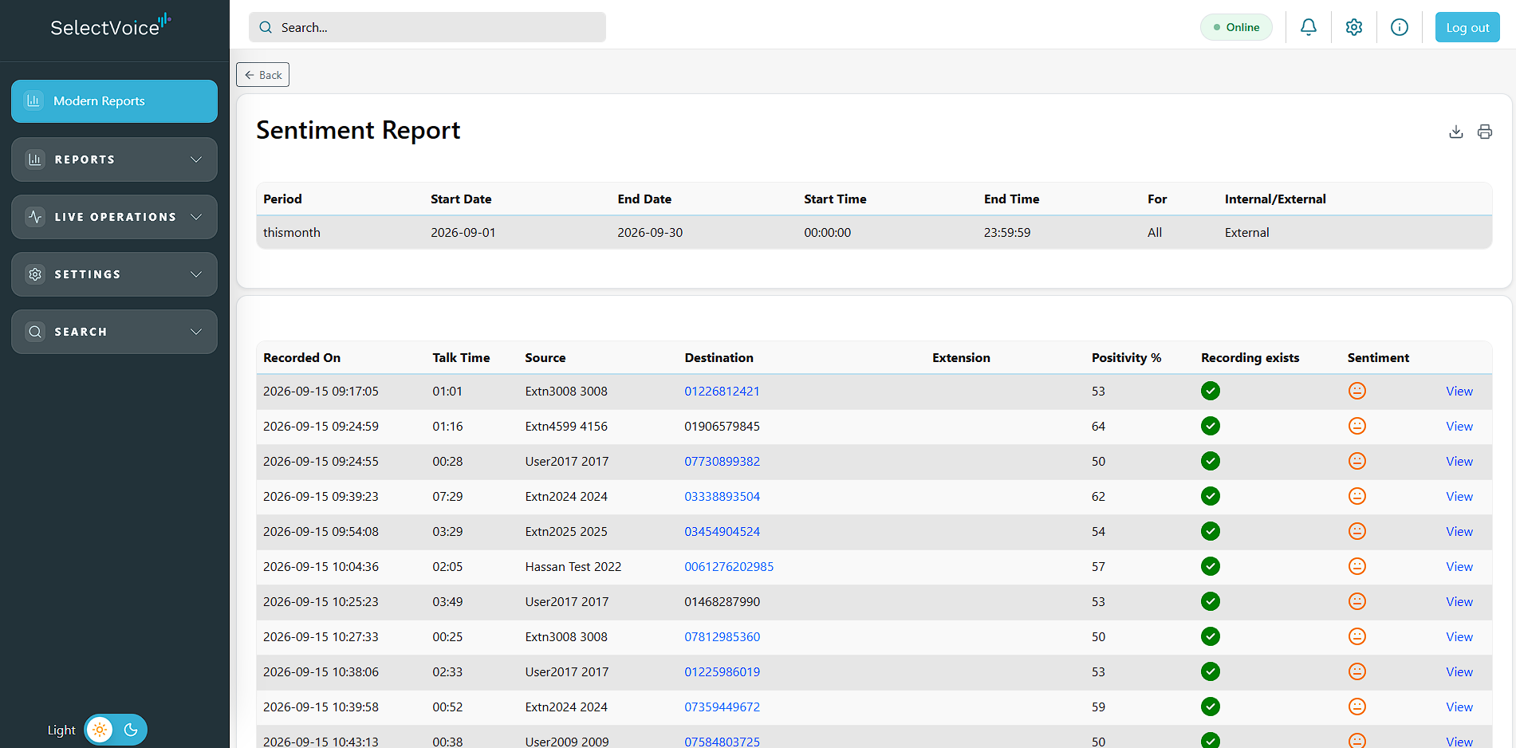Expand the LIVE OPERATIONS section chevron
Image resolution: width=1516 pixels, height=748 pixels.
tap(196, 217)
